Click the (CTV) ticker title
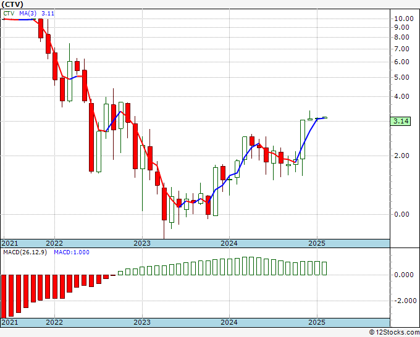 point(12,4)
